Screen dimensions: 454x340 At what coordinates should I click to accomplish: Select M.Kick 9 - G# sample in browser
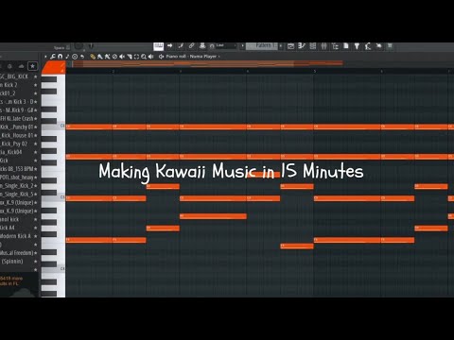coord(18,110)
